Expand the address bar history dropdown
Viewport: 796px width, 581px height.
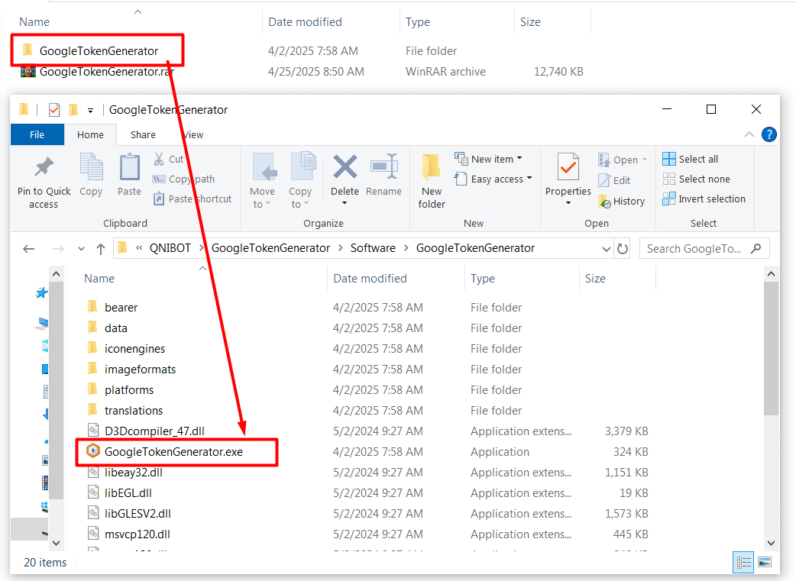(x=606, y=249)
